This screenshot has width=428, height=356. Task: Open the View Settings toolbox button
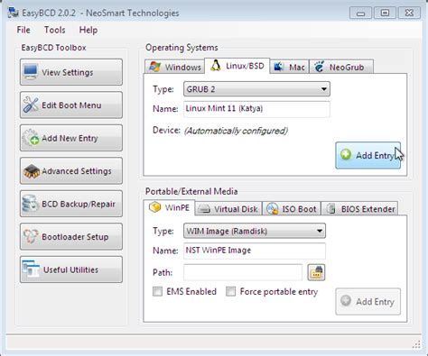point(71,72)
